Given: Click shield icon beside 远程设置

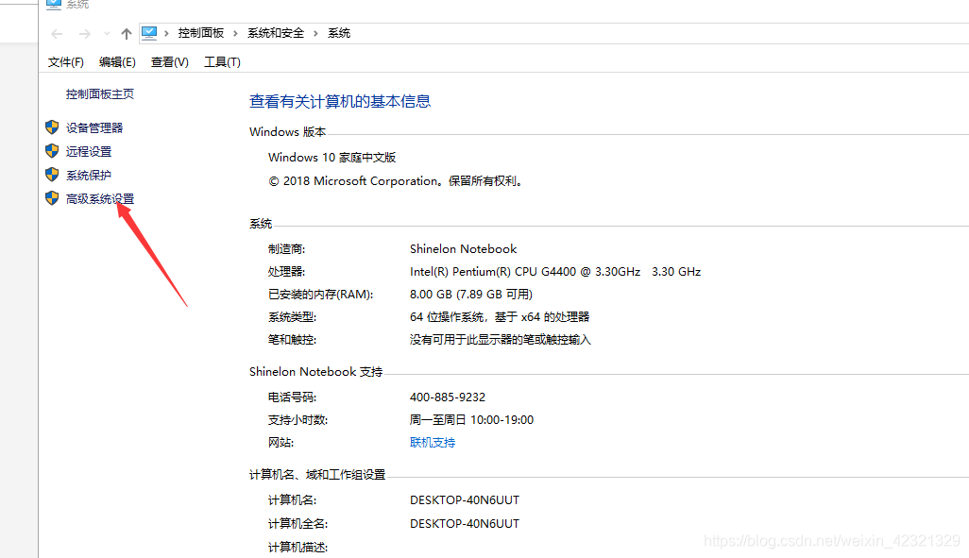Looking at the screenshot, I should [x=52, y=151].
